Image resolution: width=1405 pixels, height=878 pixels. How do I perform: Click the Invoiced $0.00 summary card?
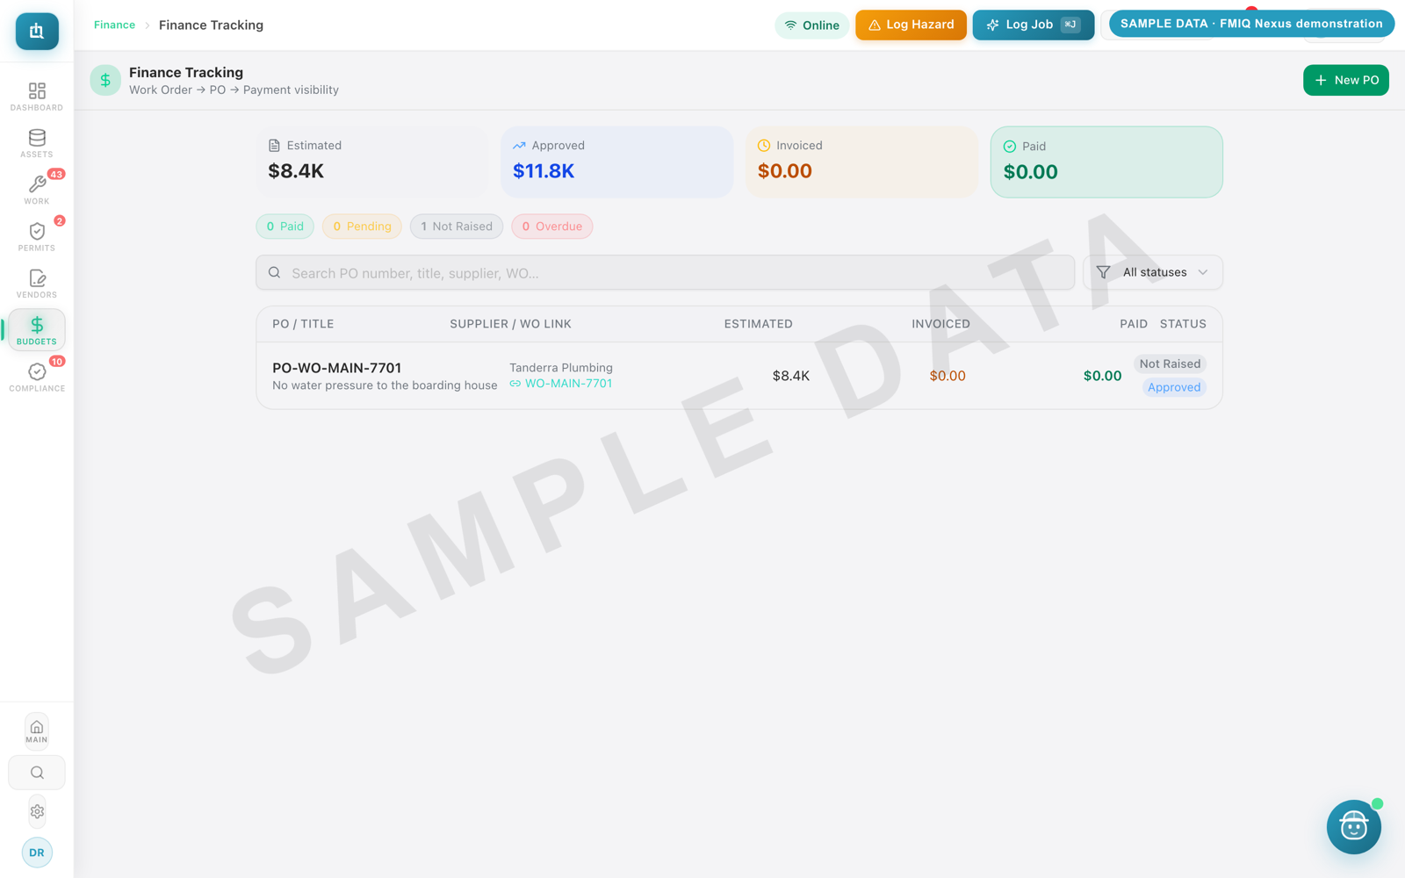pos(862,162)
